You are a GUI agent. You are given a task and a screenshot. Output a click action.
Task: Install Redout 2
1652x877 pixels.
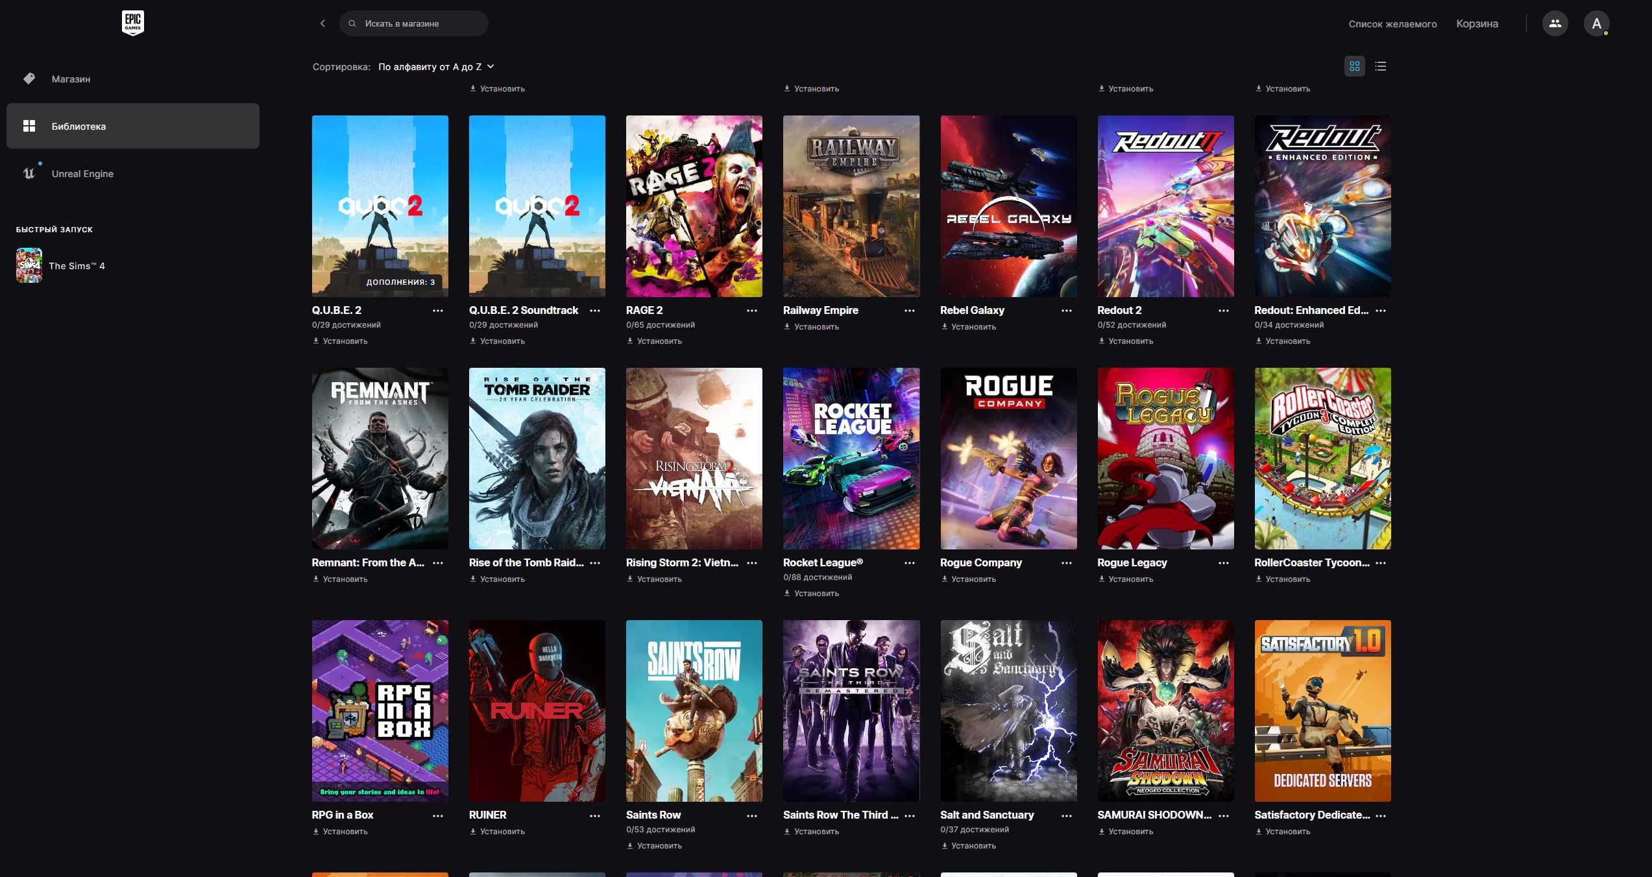(1125, 341)
